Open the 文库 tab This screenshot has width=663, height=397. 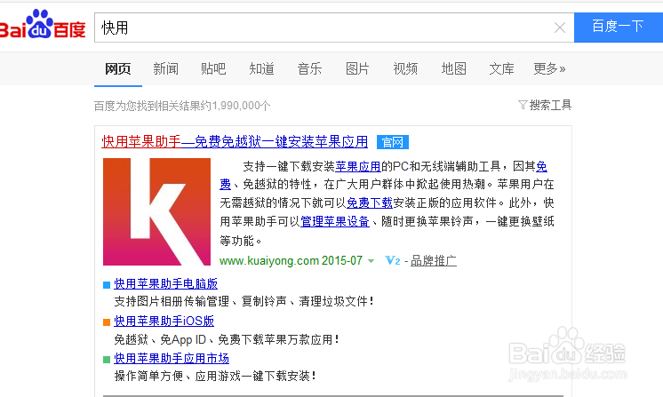click(x=501, y=68)
